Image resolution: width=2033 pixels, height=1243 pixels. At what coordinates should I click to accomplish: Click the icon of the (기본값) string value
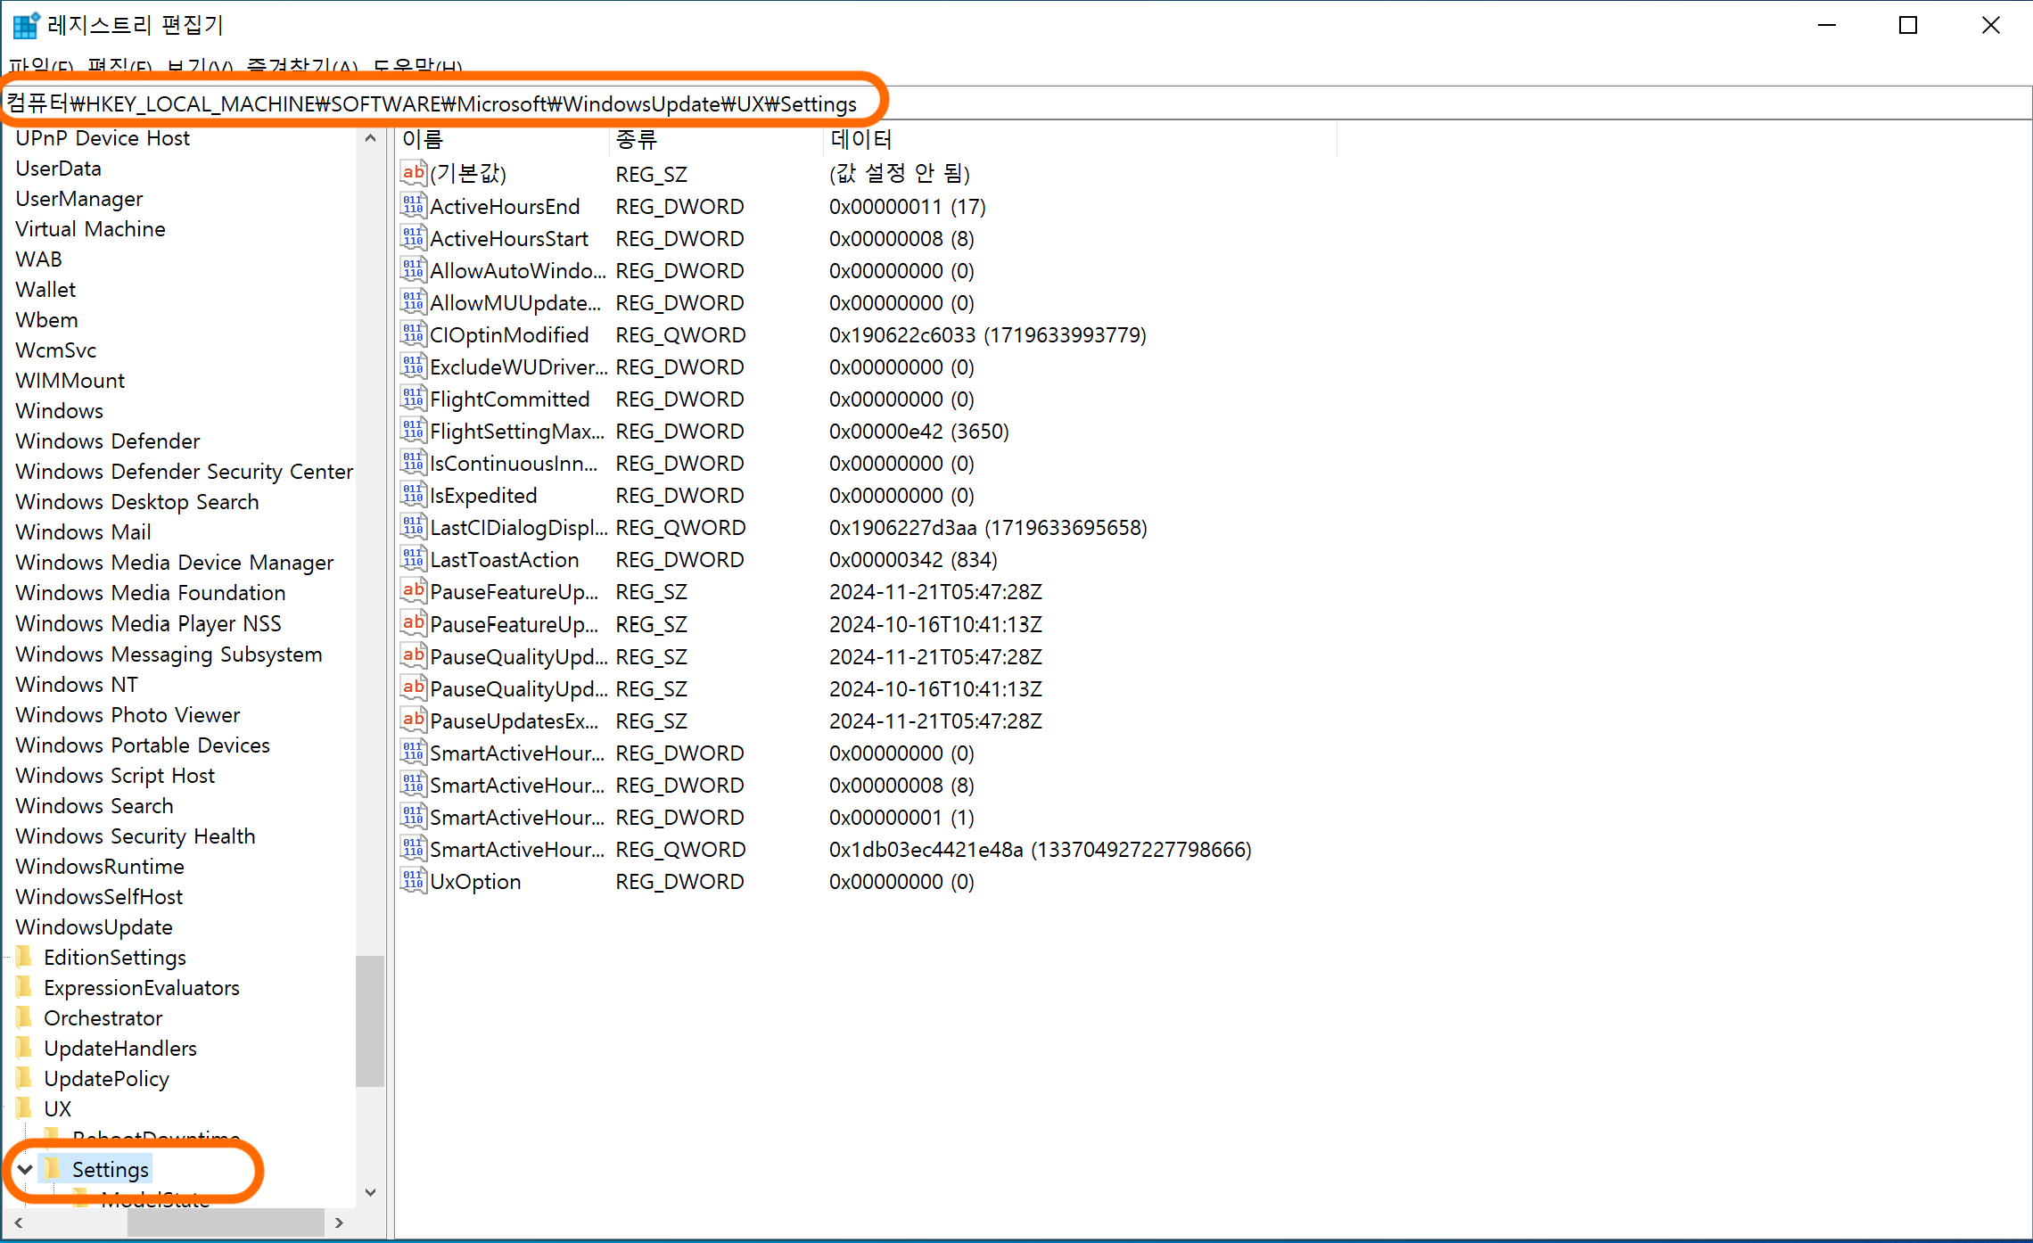(x=413, y=173)
